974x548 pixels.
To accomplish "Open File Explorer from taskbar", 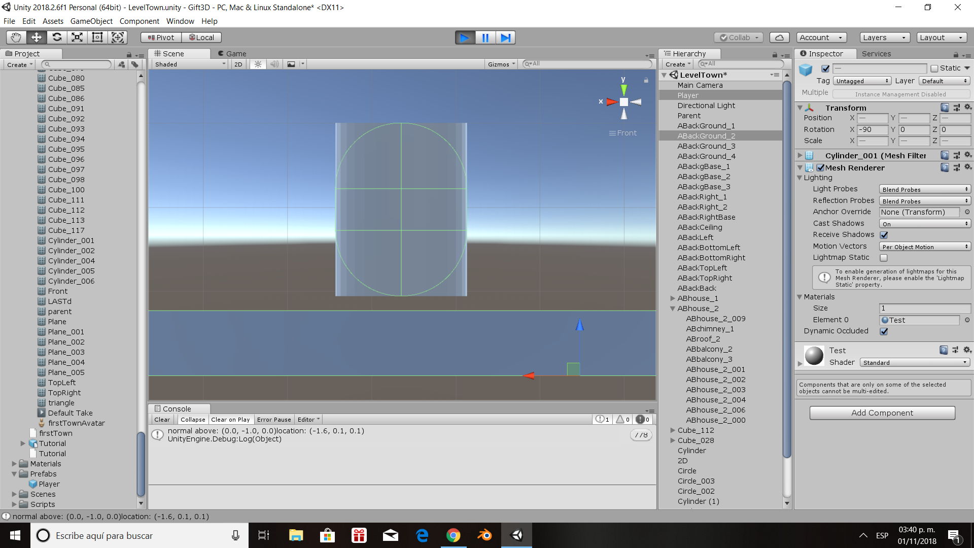I will pyautogui.click(x=296, y=535).
